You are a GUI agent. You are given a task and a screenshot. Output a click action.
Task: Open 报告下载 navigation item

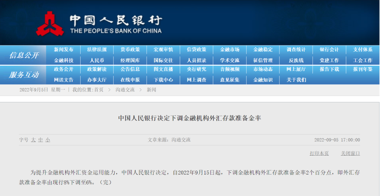[x=329, y=69]
